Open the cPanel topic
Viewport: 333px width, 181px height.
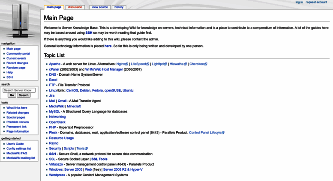54,69
